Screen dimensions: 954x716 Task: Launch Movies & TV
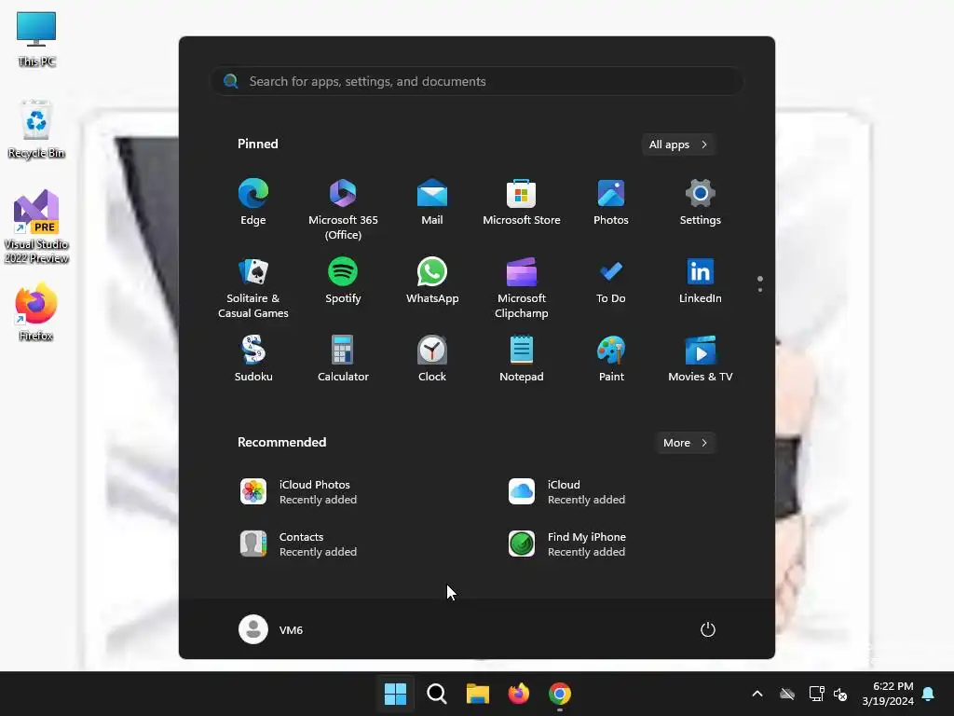pyautogui.click(x=701, y=359)
